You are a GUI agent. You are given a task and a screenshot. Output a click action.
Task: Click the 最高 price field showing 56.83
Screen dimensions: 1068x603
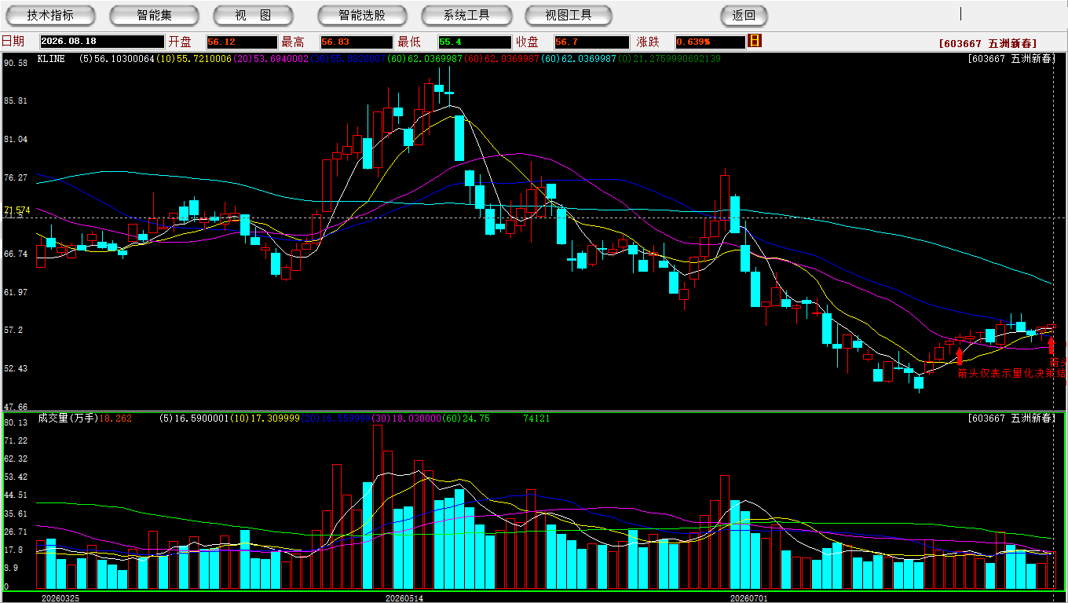[356, 42]
